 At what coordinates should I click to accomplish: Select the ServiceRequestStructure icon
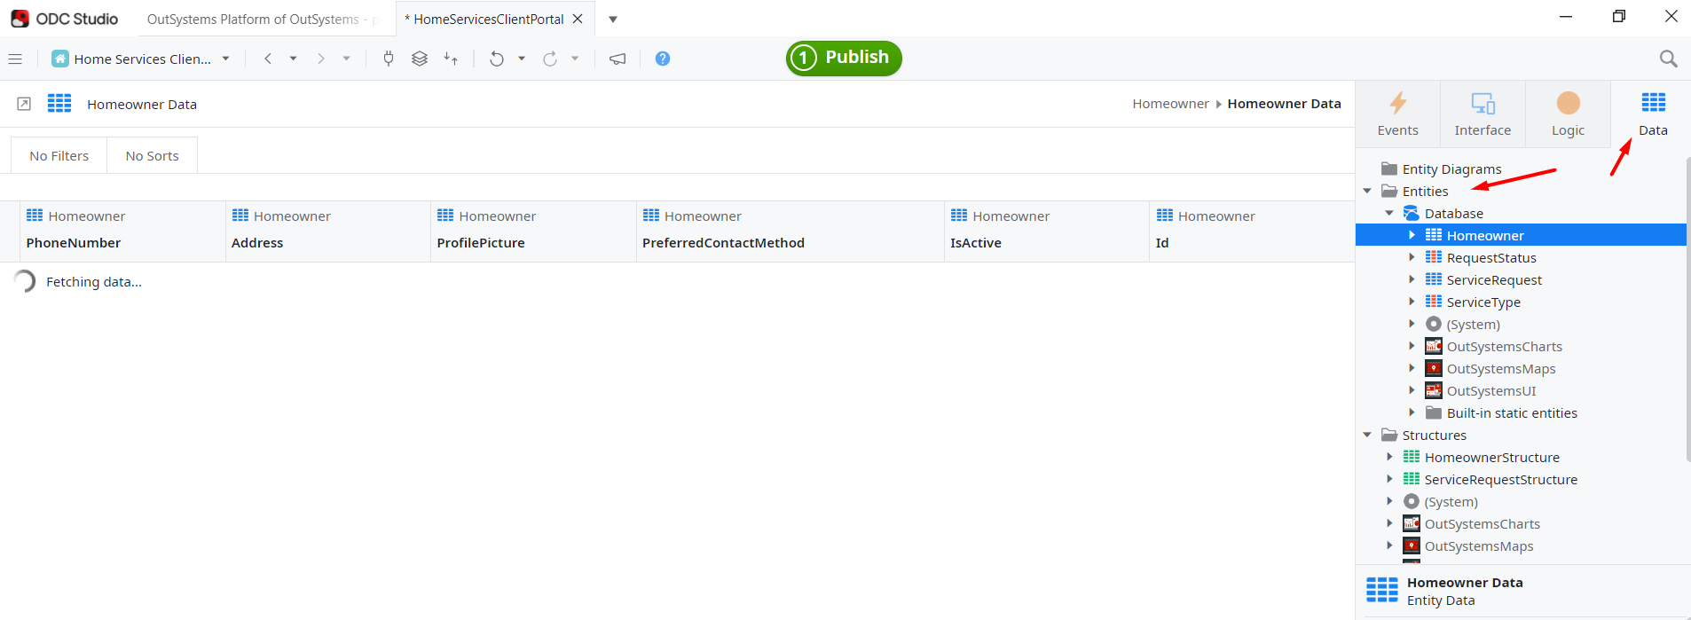1412,479
